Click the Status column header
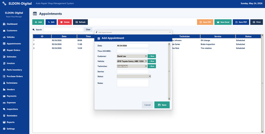The width and height of the screenshot is (265, 134). click(x=248, y=36)
